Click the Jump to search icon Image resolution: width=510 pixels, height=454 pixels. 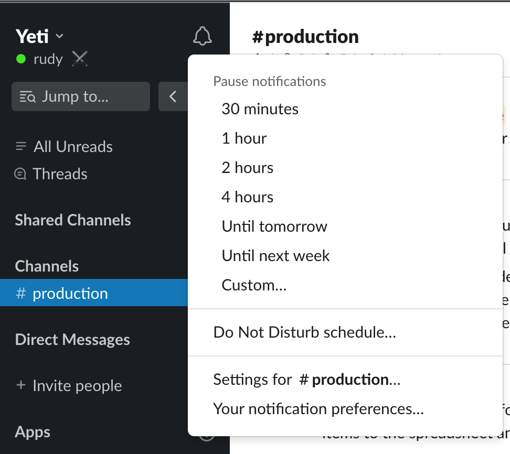point(27,97)
